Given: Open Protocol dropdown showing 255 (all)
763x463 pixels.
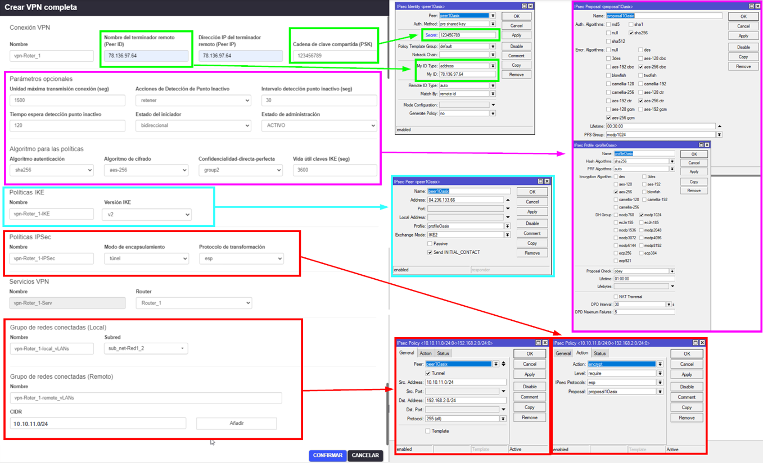Looking at the screenshot, I should [503, 419].
